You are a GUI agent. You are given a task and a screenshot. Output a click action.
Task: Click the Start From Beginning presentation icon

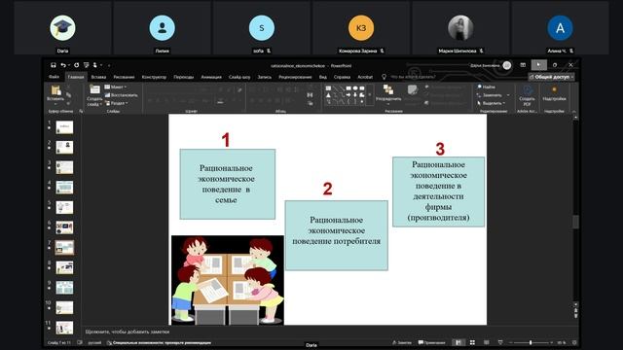click(x=87, y=65)
